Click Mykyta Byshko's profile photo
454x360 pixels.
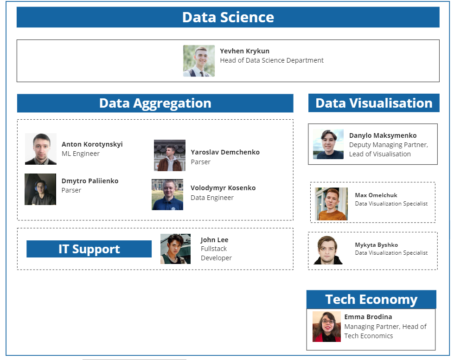click(328, 250)
